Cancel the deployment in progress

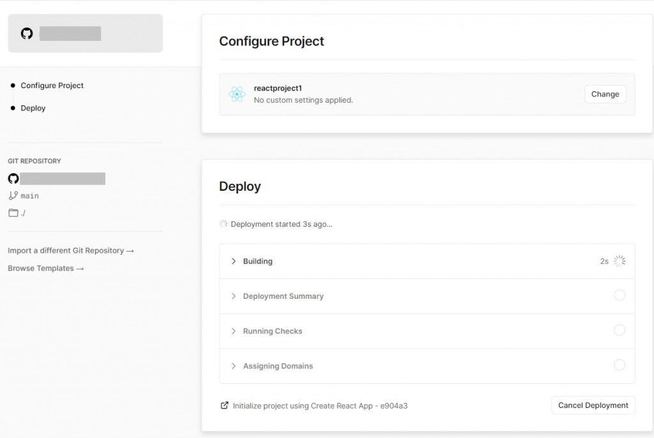593,405
